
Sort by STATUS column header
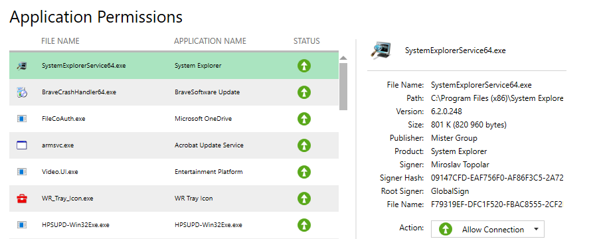tap(307, 41)
